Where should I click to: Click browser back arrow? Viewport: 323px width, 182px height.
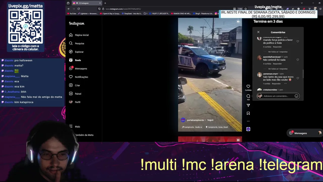(x=69, y=9)
